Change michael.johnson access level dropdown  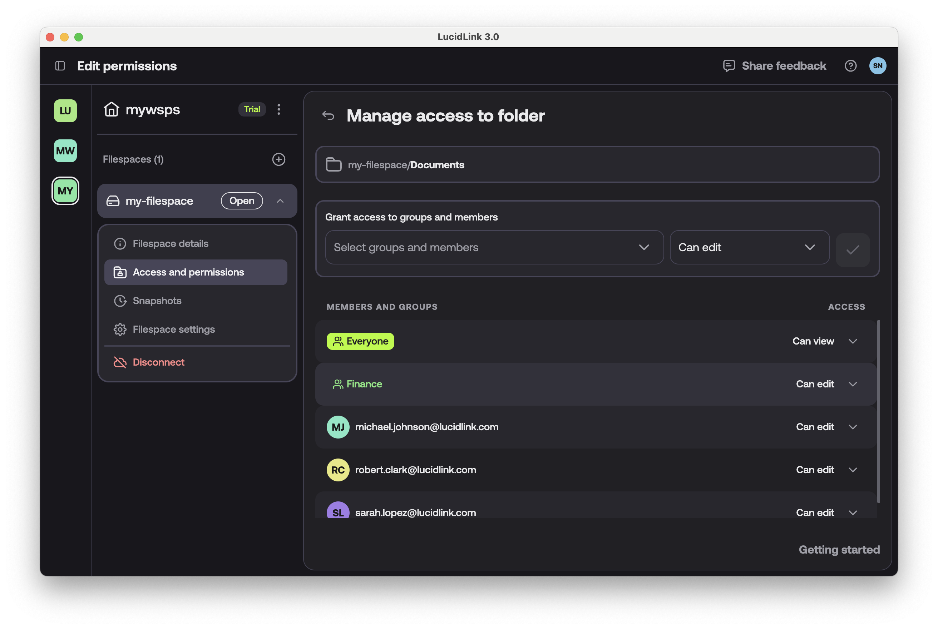point(826,427)
